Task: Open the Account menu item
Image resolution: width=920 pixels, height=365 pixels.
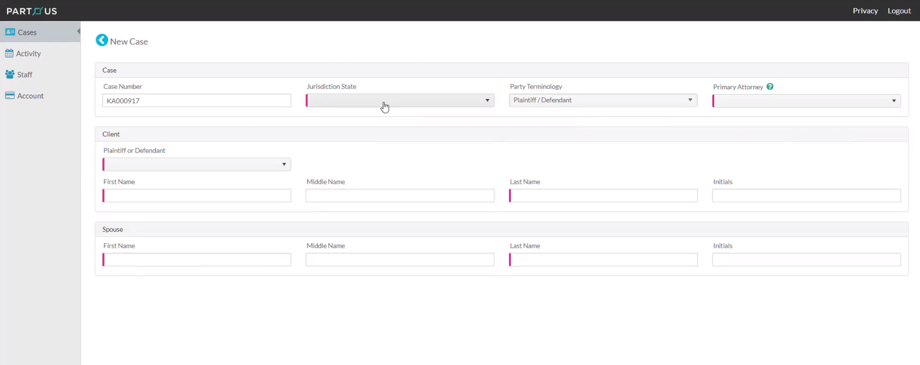Action: coord(30,96)
